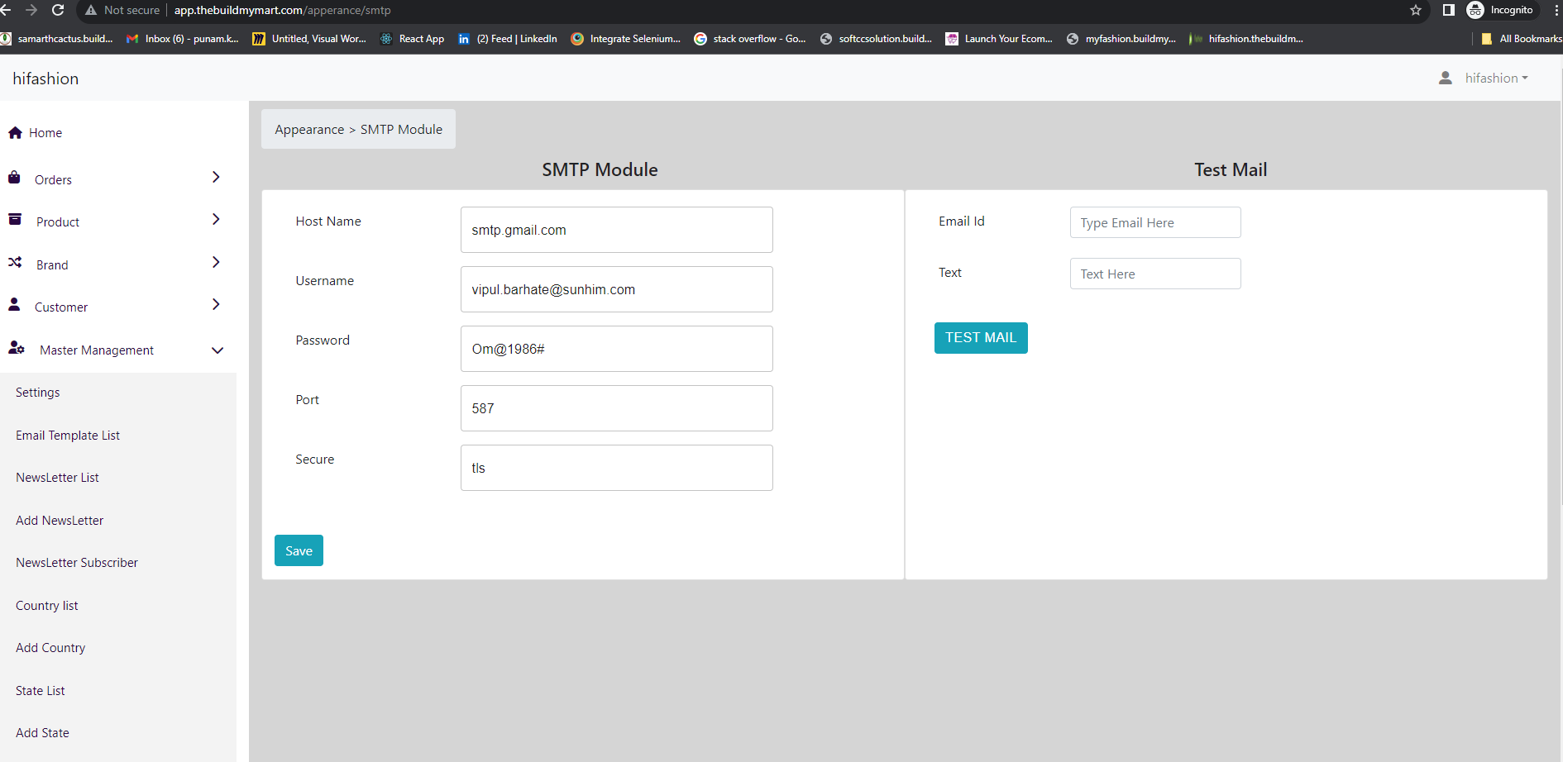This screenshot has width=1563, height=762.
Task: Click the Brand shuffle icon
Action: click(x=15, y=262)
